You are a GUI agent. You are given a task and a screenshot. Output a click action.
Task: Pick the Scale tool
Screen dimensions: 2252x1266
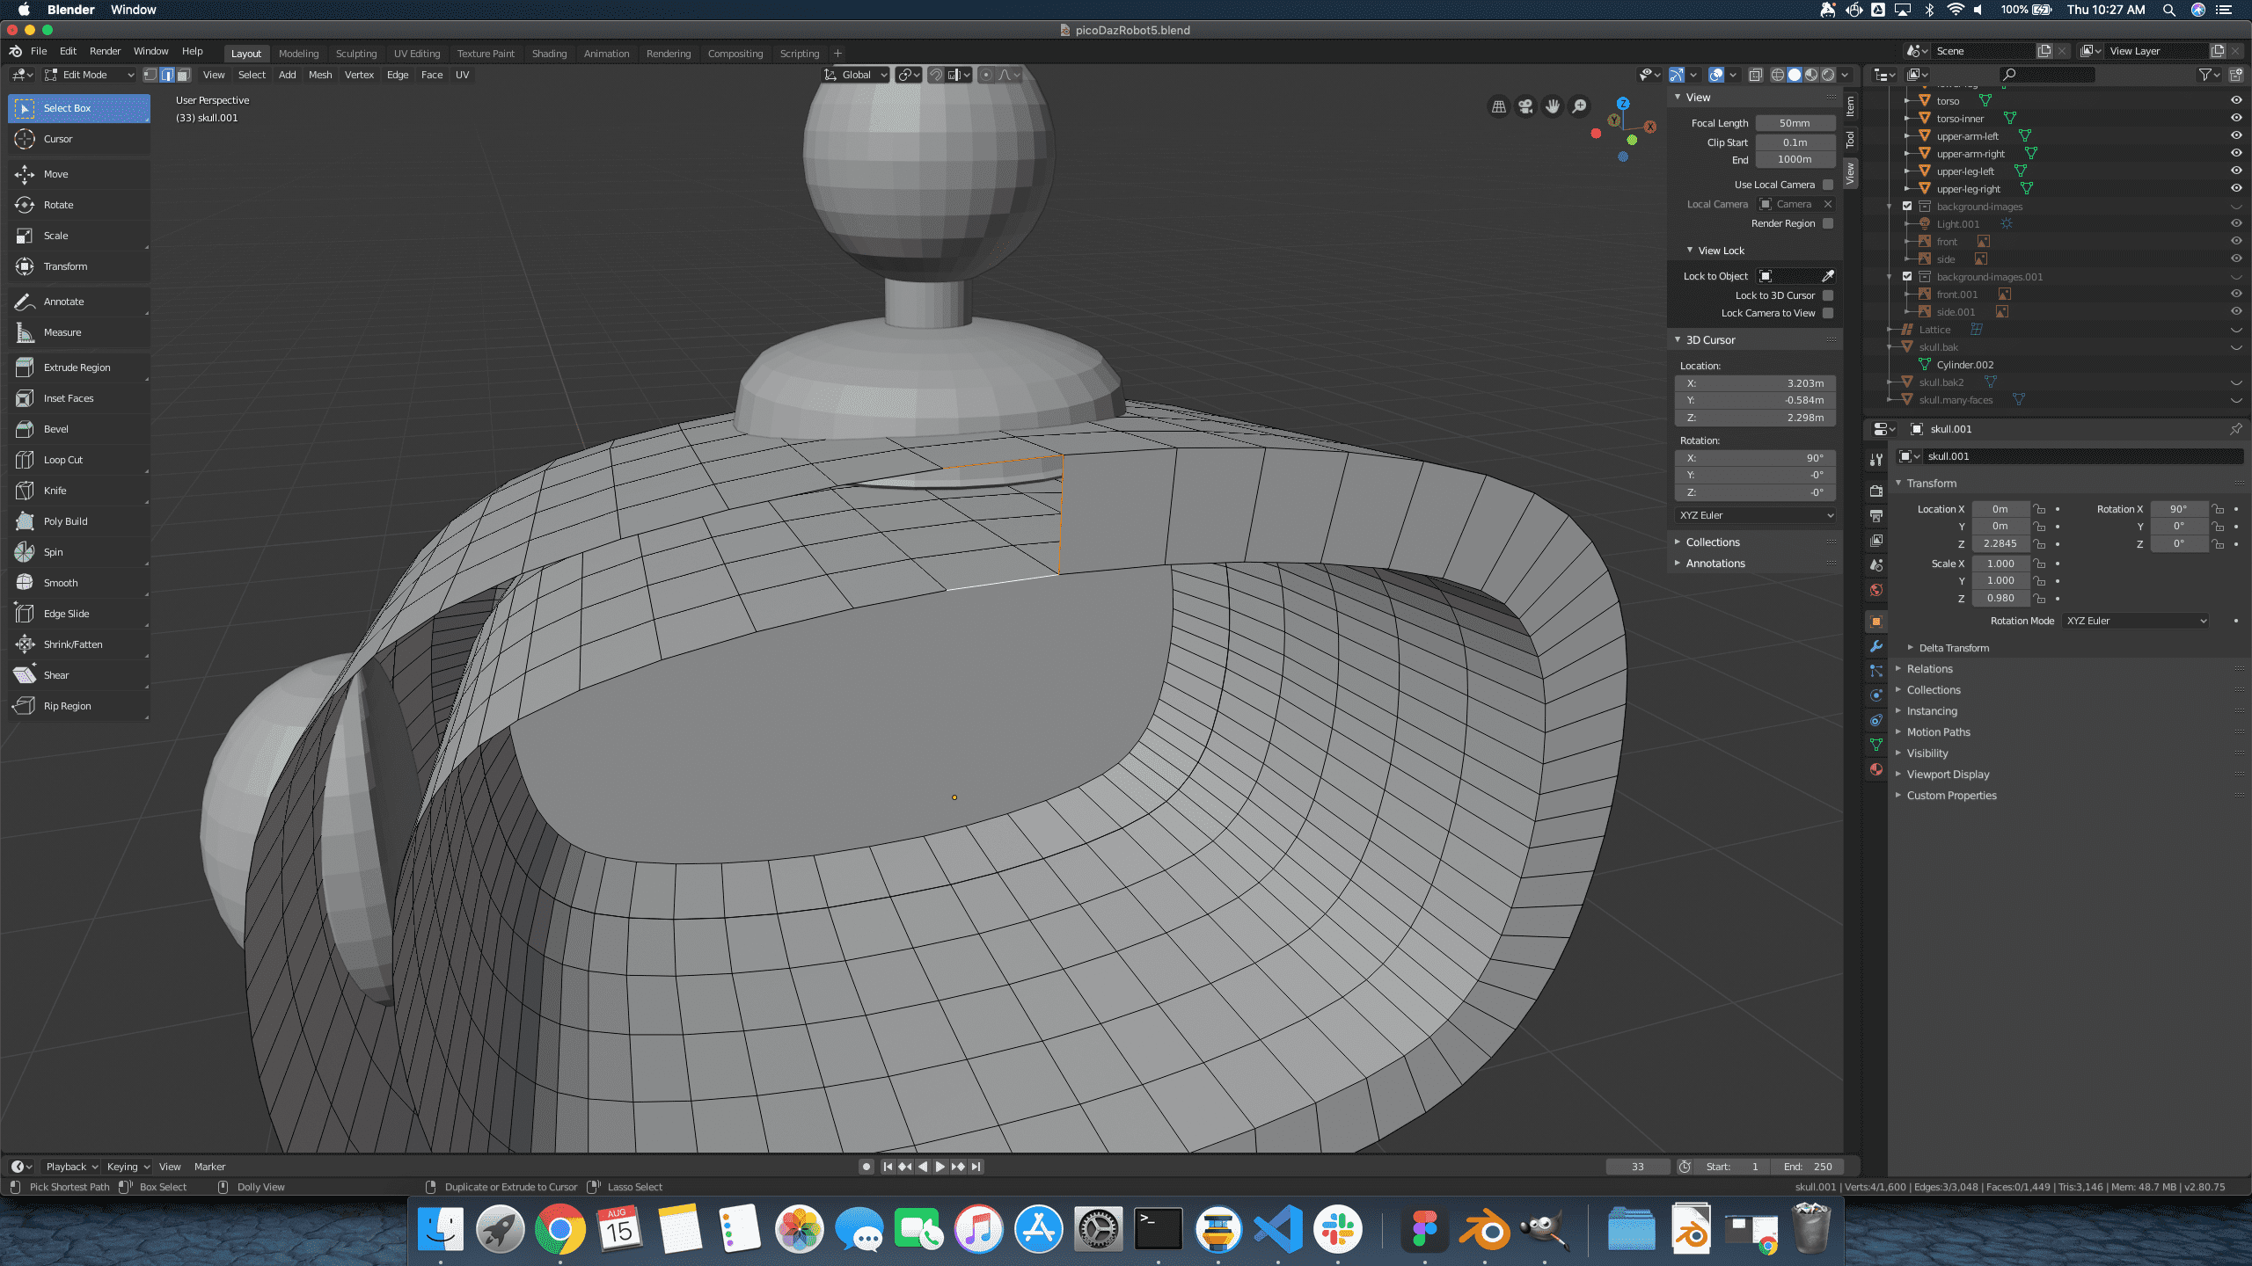point(78,236)
